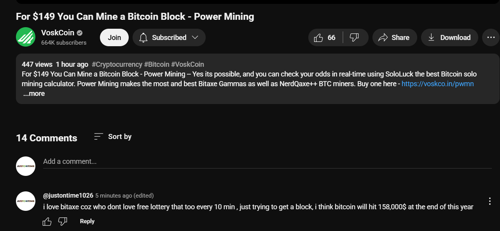This screenshot has height=231, width=500.
Task: Share this video
Action: pyautogui.click(x=395, y=38)
